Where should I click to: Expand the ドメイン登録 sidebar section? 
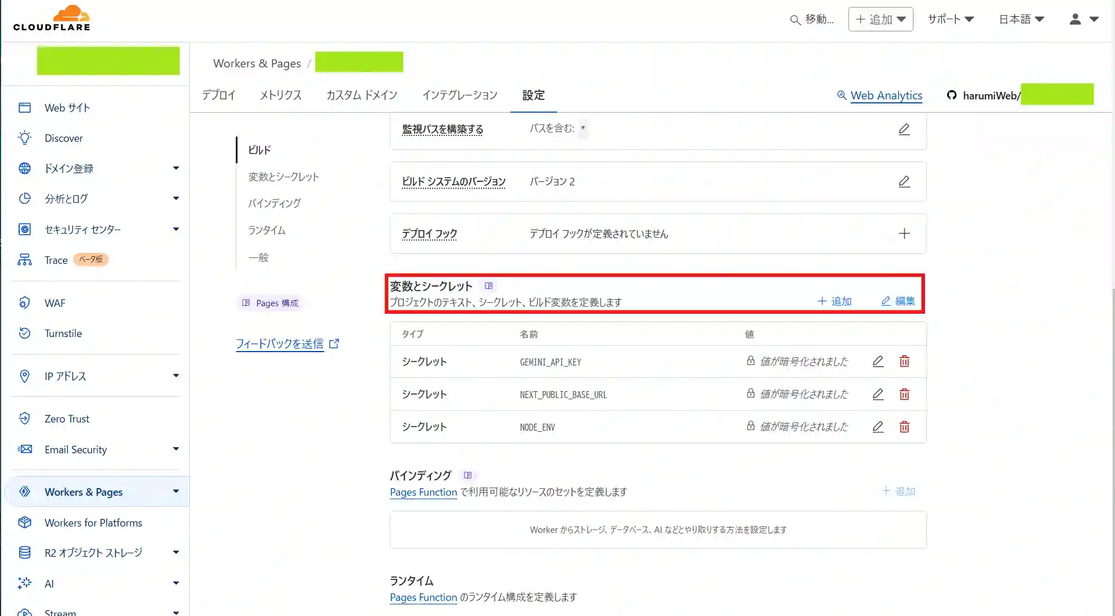tap(176, 168)
